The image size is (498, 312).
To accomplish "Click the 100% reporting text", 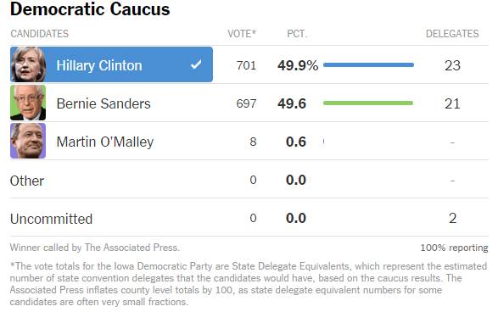I will pos(454,248).
